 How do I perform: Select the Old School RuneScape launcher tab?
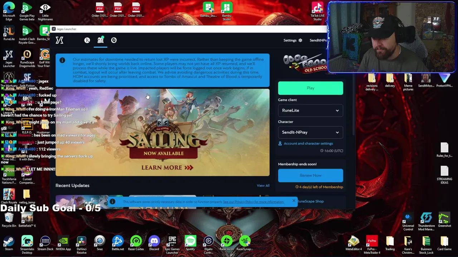tap(101, 40)
